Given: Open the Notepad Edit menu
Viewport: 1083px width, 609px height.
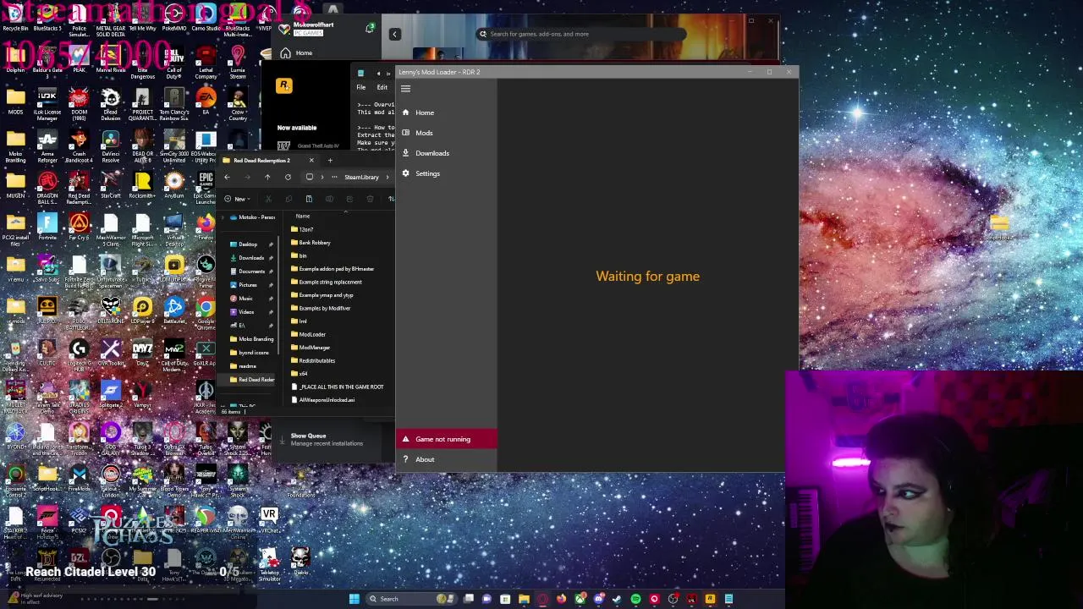Looking at the screenshot, I should (x=382, y=87).
